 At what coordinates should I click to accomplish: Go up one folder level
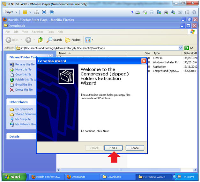click(x=40, y=40)
